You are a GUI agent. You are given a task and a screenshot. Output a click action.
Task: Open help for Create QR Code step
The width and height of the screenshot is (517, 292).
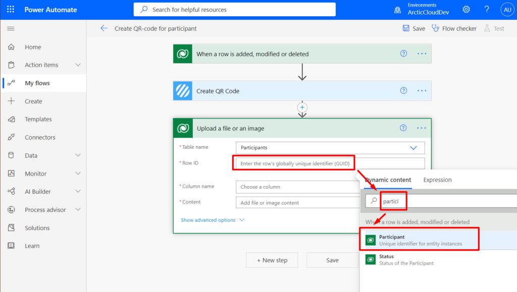[403, 91]
